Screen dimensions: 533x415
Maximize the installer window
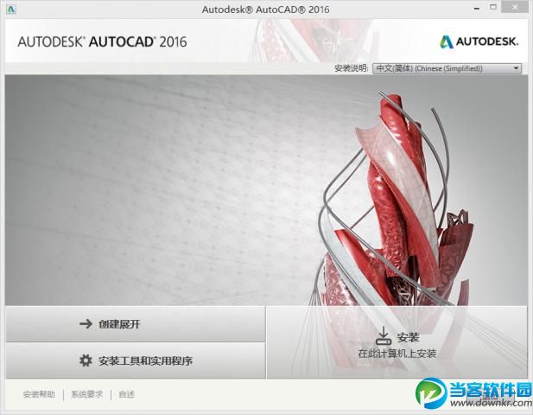(493, 7)
